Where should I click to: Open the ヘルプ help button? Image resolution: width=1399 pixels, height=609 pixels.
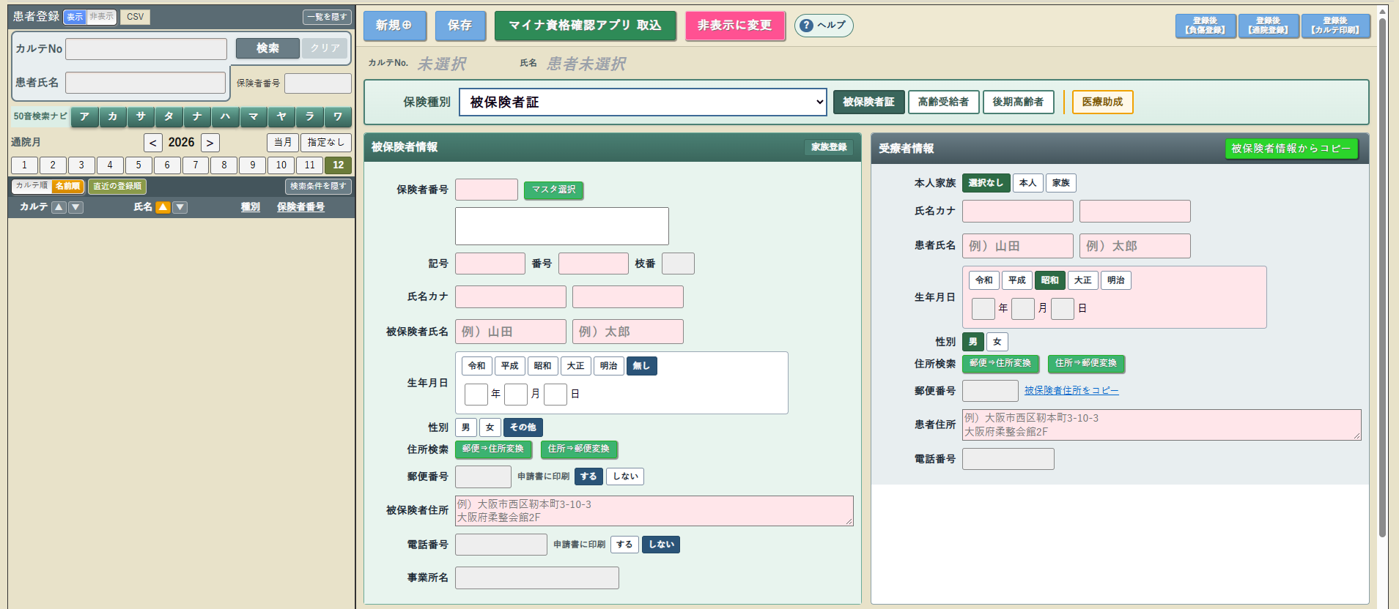(824, 26)
